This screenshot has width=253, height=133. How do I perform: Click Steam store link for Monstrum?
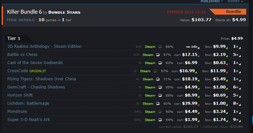point(150,112)
